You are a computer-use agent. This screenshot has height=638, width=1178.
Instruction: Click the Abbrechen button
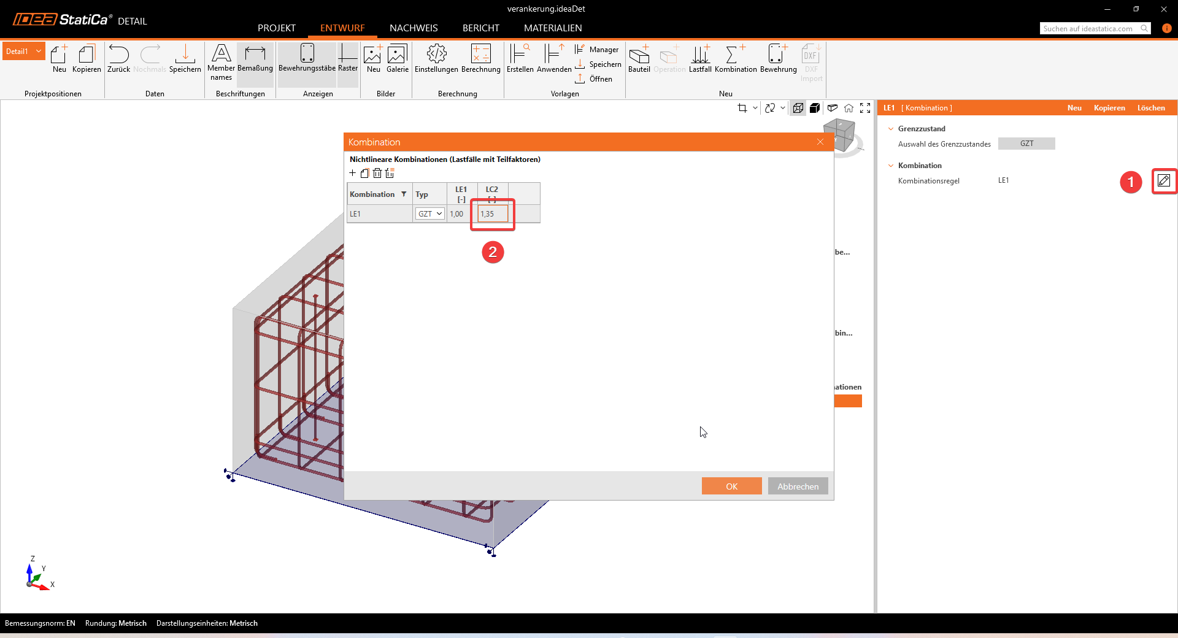798,486
